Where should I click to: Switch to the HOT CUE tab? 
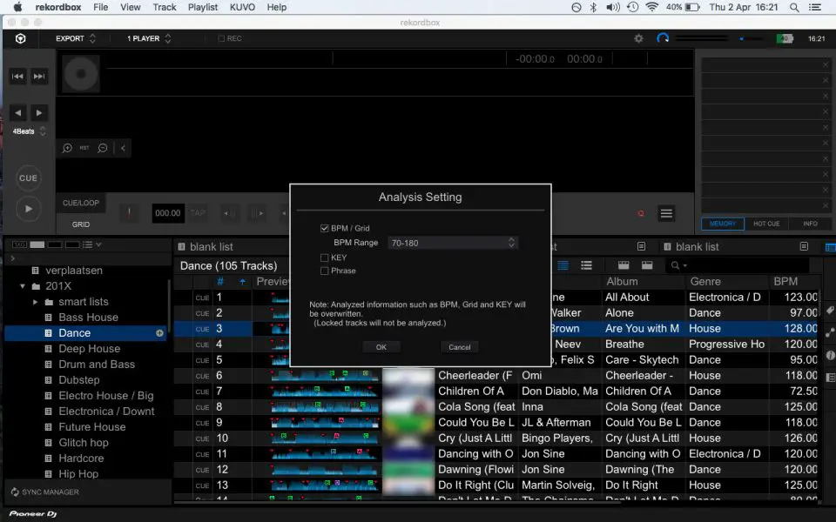tap(766, 224)
